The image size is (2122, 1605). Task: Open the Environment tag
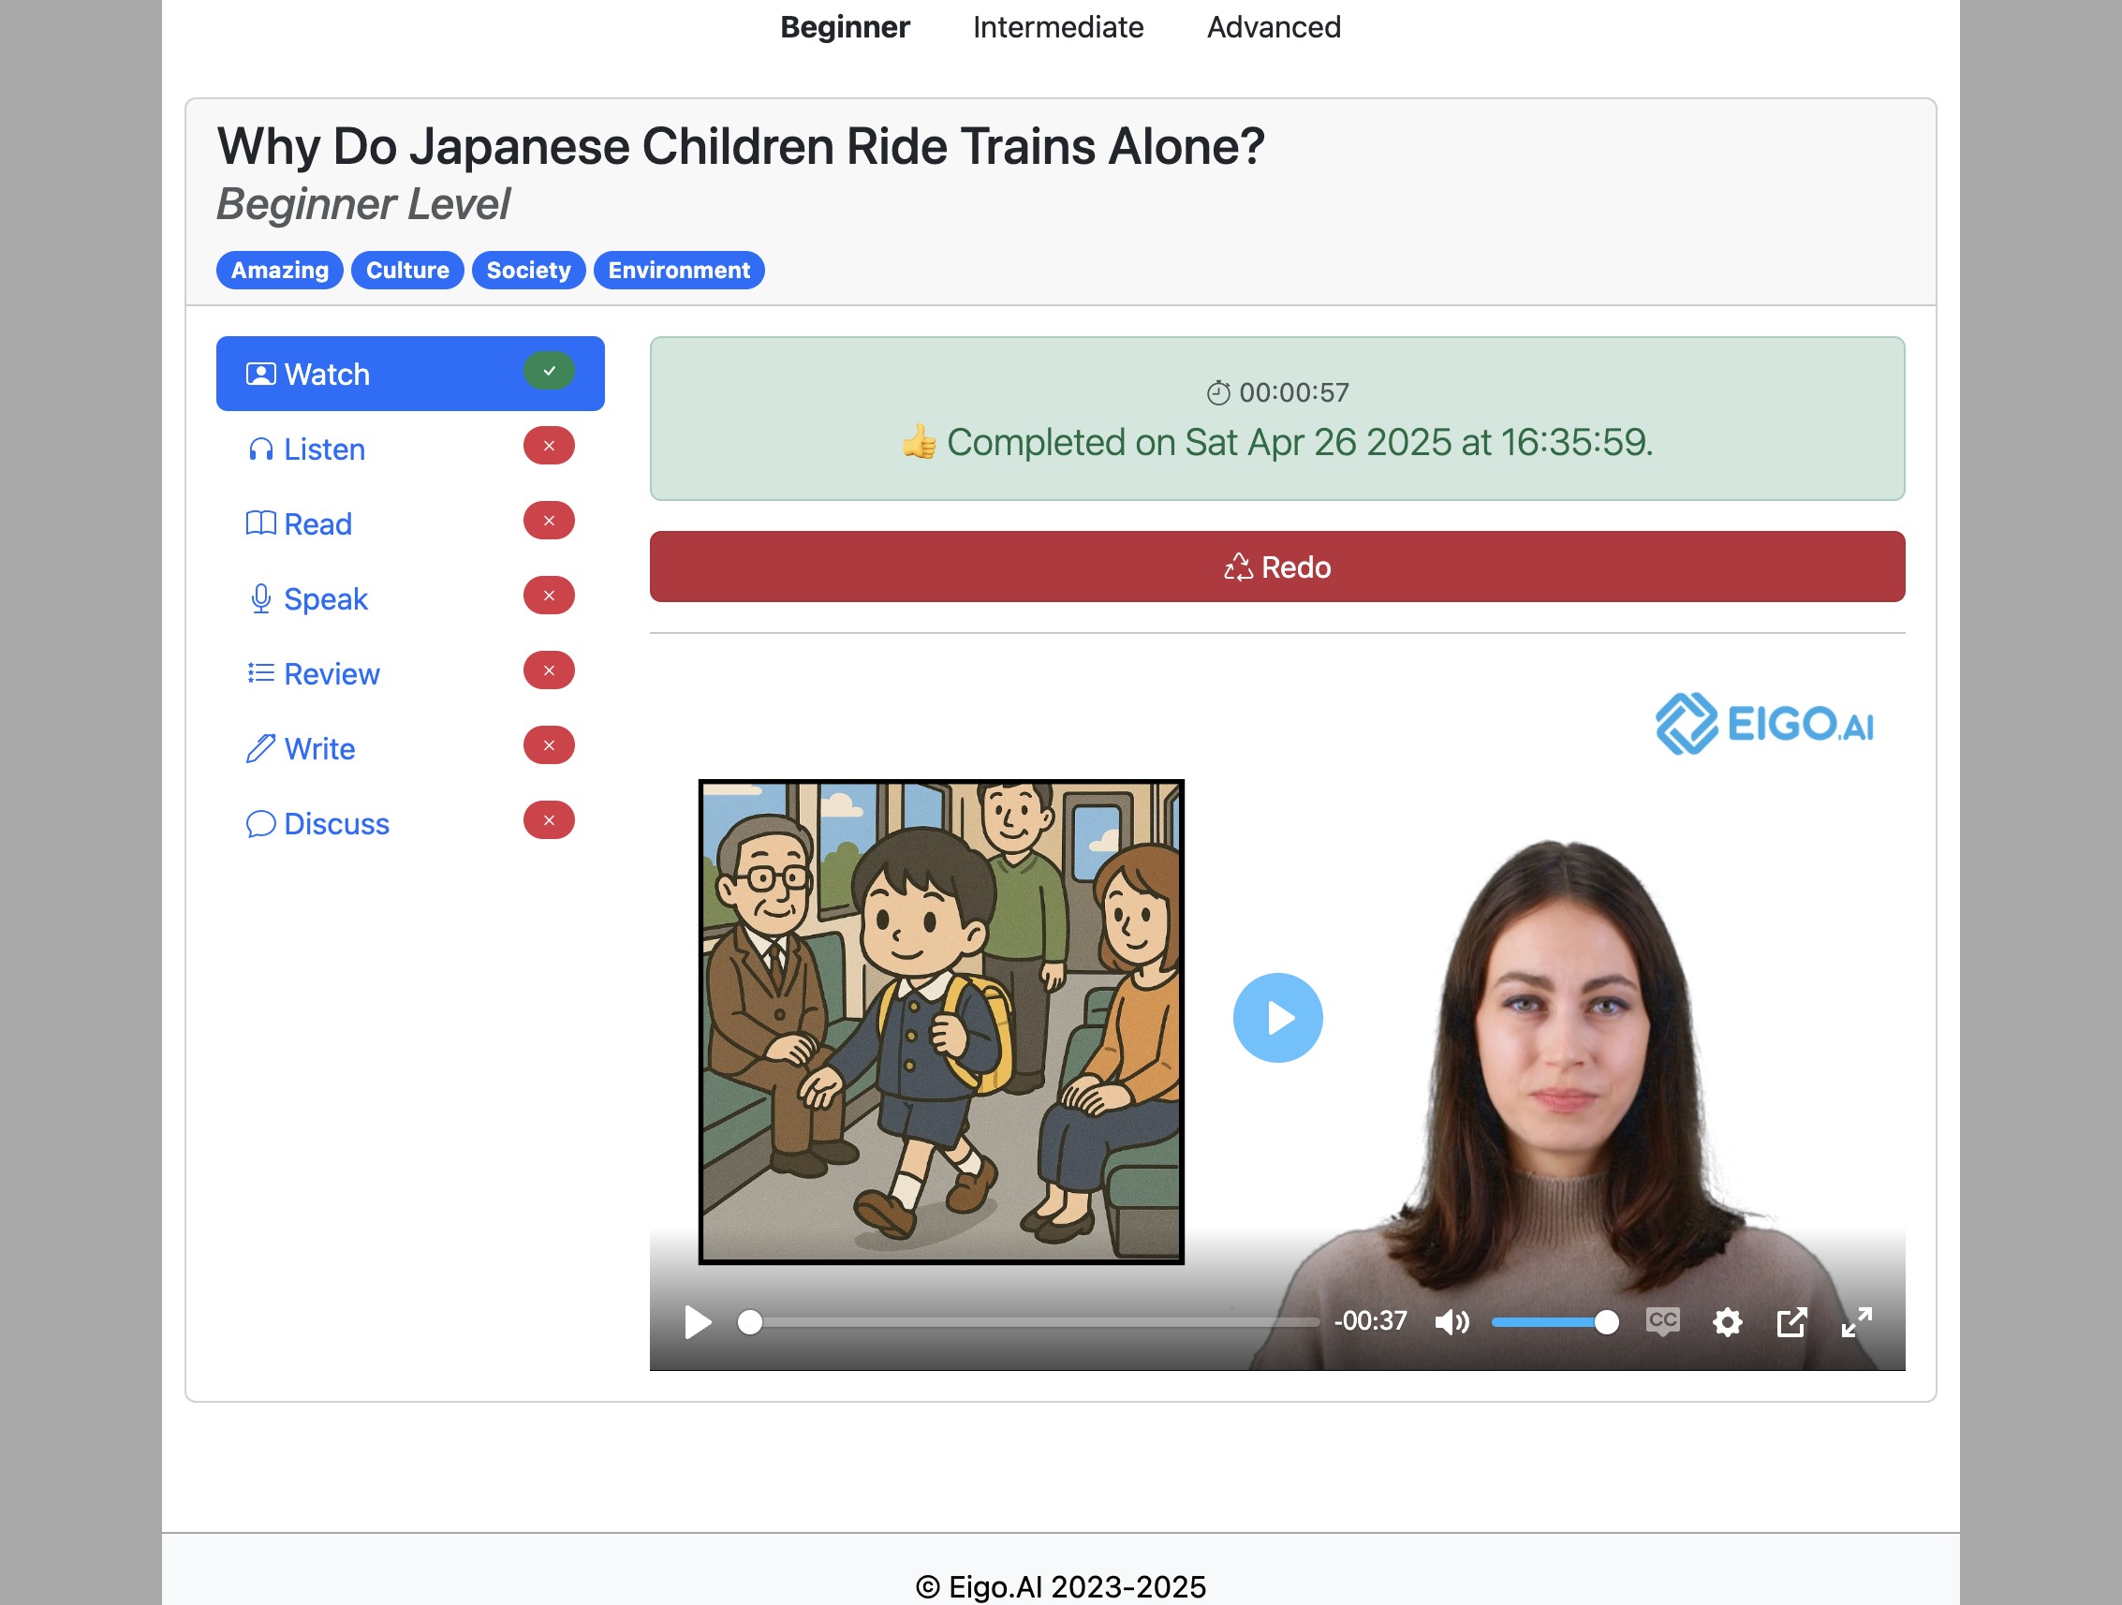pyautogui.click(x=678, y=270)
